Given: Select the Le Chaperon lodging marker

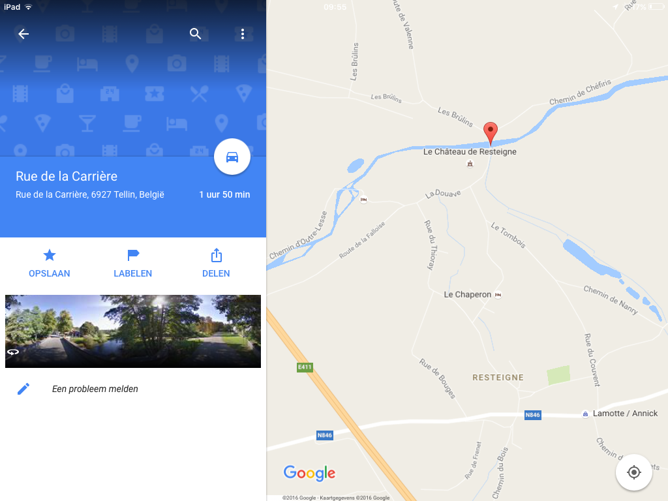Looking at the screenshot, I should click(x=498, y=294).
